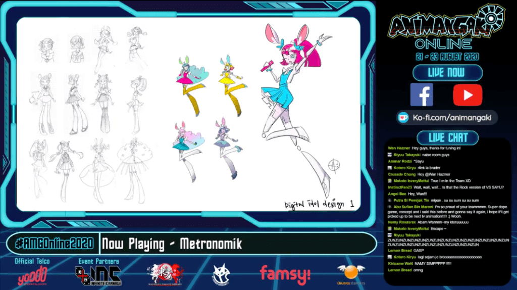
Task: Click the LIVE NOW banner
Action: coord(447,73)
